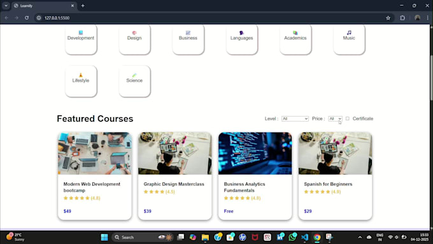
Task: Open Business Analytics Fundamentals course image
Action: click(x=255, y=154)
